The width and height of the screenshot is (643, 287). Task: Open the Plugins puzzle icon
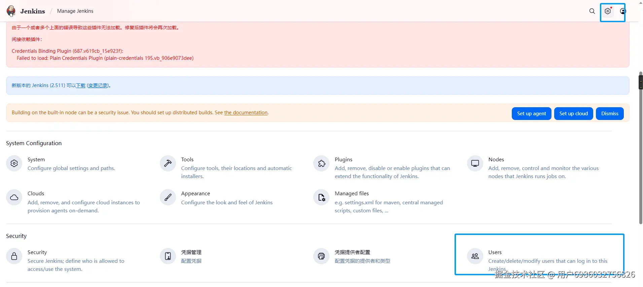click(321, 163)
